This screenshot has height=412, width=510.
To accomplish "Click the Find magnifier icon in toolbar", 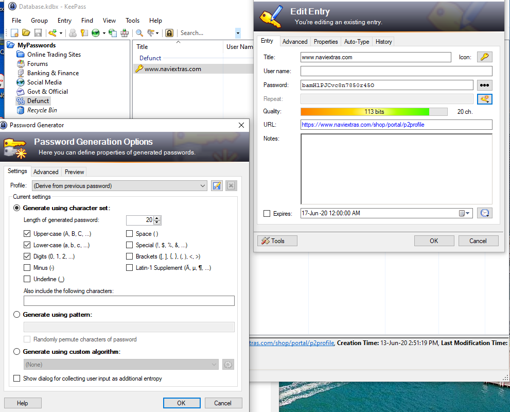I will [x=139, y=33].
